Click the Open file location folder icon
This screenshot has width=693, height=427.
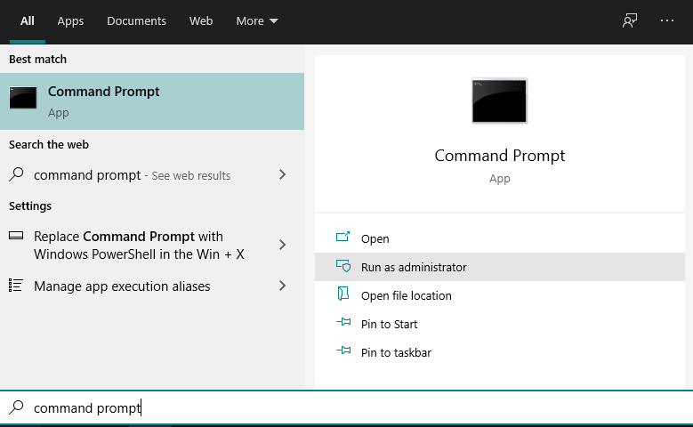(343, 294)
